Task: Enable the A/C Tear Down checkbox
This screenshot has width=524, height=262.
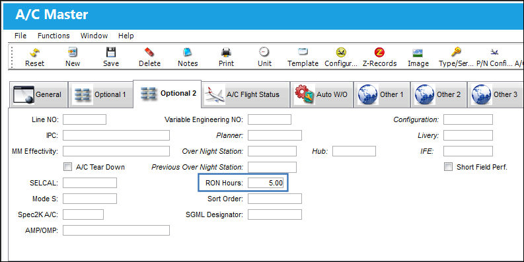Action: coord(67,166)
